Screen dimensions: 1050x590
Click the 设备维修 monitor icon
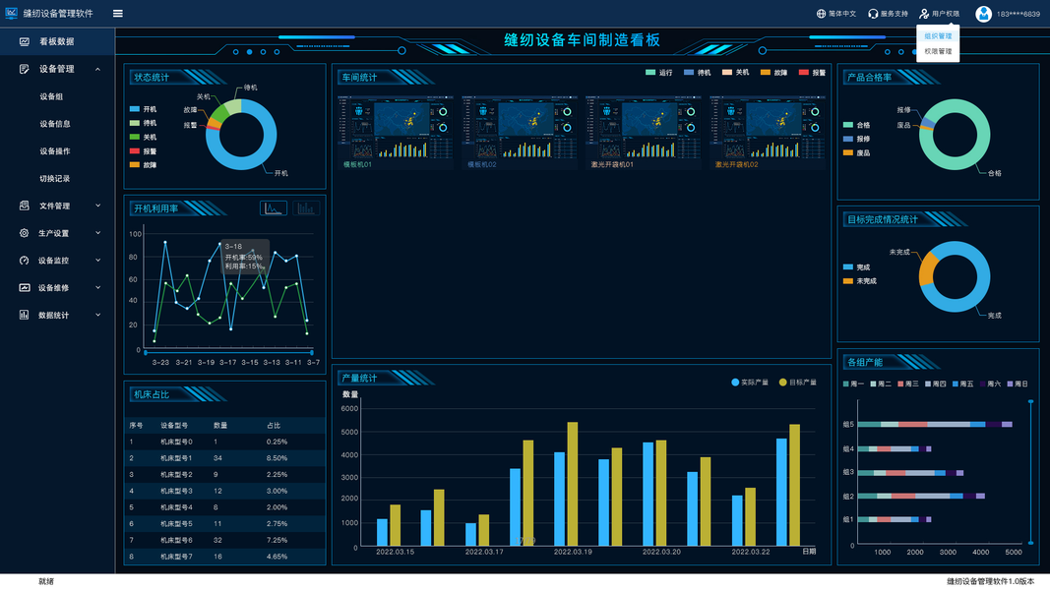point(24,288)
